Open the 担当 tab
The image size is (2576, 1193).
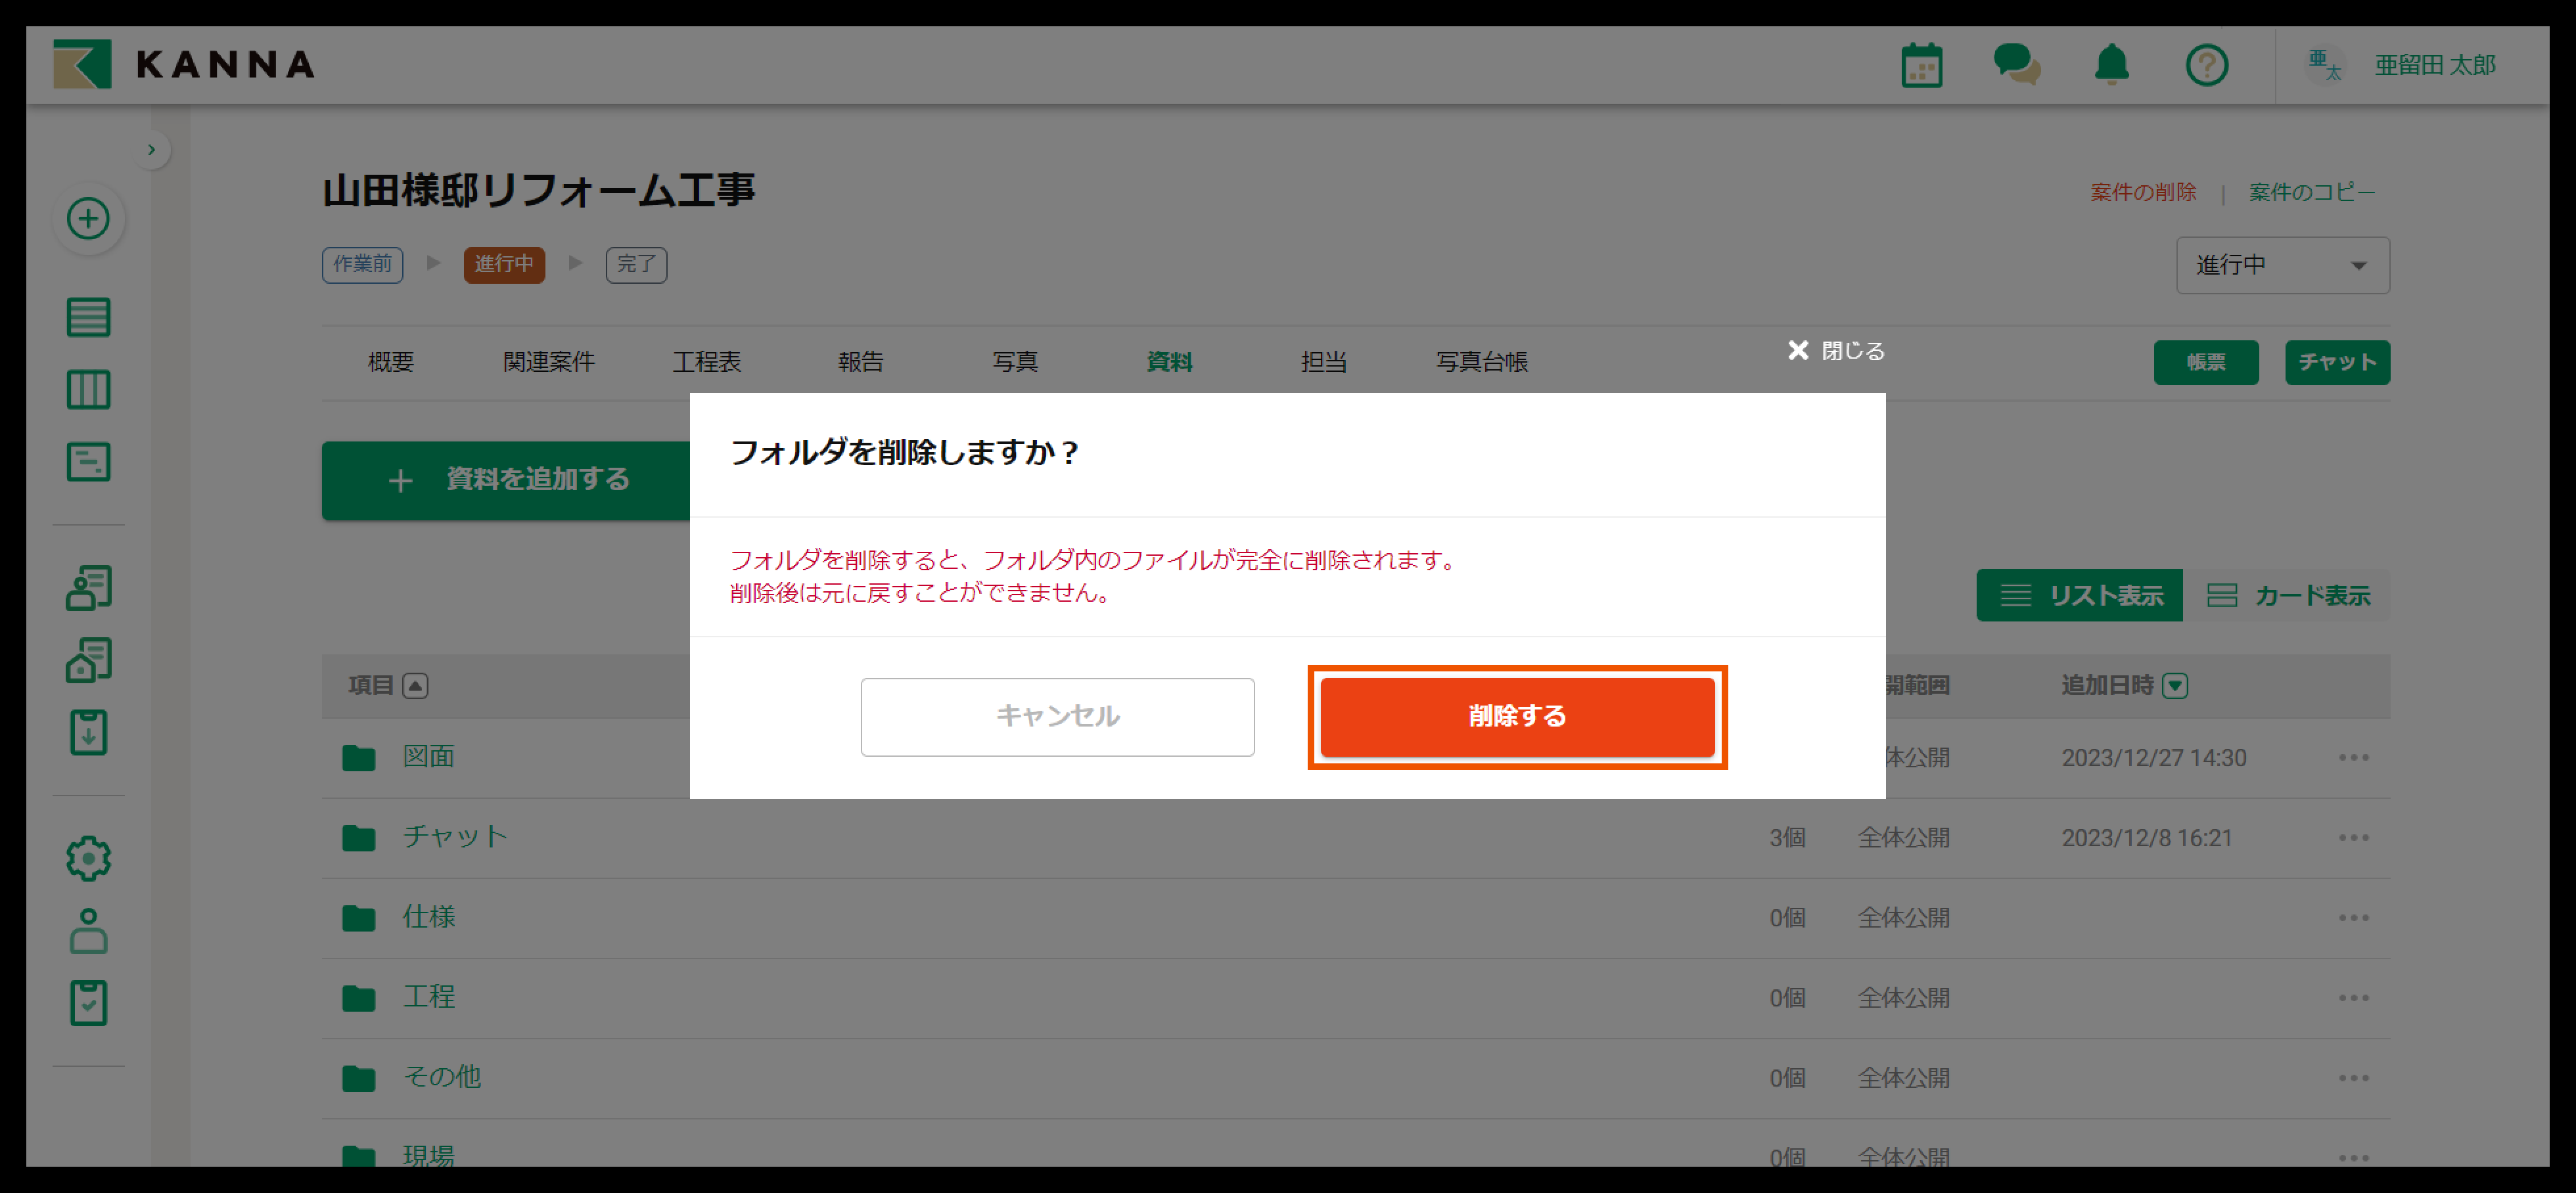(x=1323, y=362)
